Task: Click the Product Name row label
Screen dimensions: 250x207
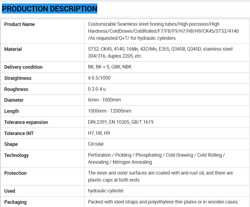Action: click(19, 24)
